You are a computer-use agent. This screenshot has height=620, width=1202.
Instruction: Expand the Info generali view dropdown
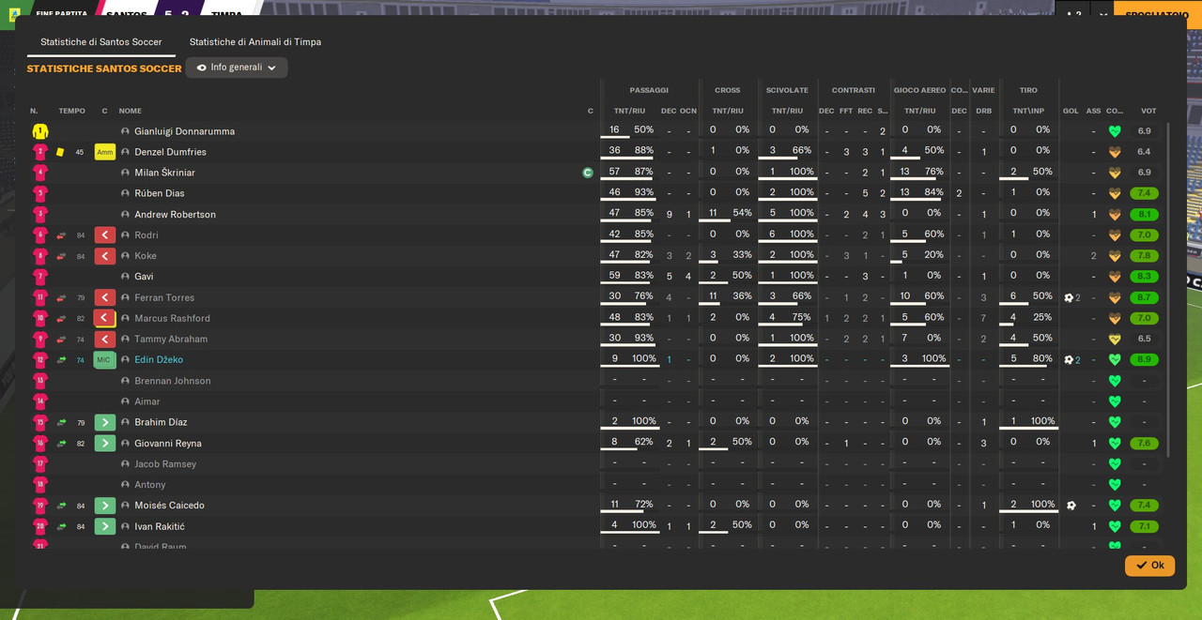click(x=237, y=68)
